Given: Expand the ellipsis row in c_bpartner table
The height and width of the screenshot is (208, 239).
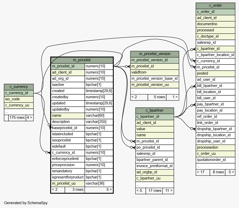Looking at the screenshot, I should click(x=154, y=185).
